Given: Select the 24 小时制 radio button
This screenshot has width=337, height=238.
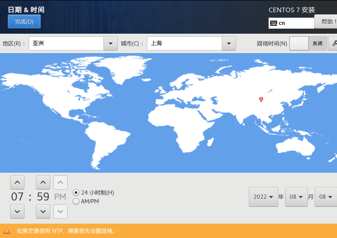Looking at the screenshot, I should (x=76, y=193).
